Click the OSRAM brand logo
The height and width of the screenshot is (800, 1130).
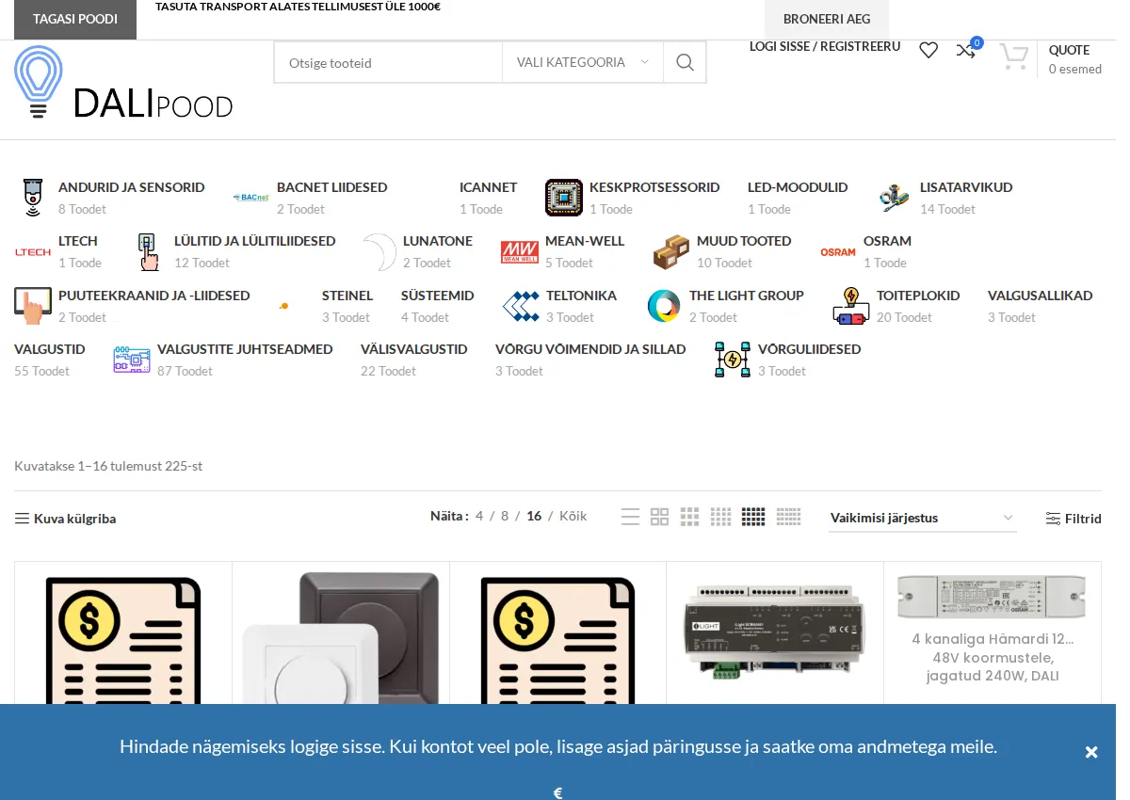838,252
